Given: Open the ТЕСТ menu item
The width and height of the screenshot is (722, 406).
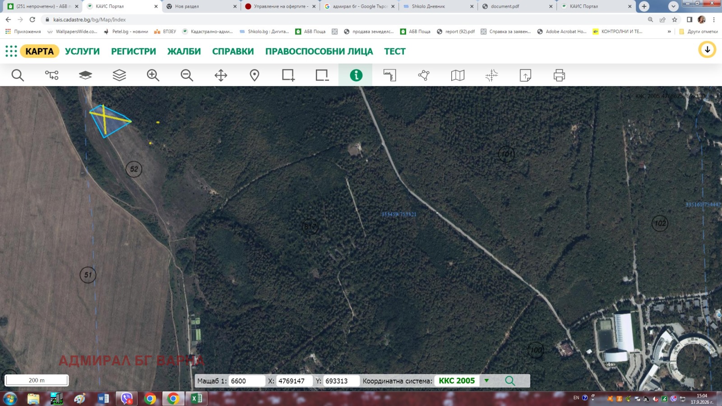Looking at the screenshot, I should pos(395,51).
